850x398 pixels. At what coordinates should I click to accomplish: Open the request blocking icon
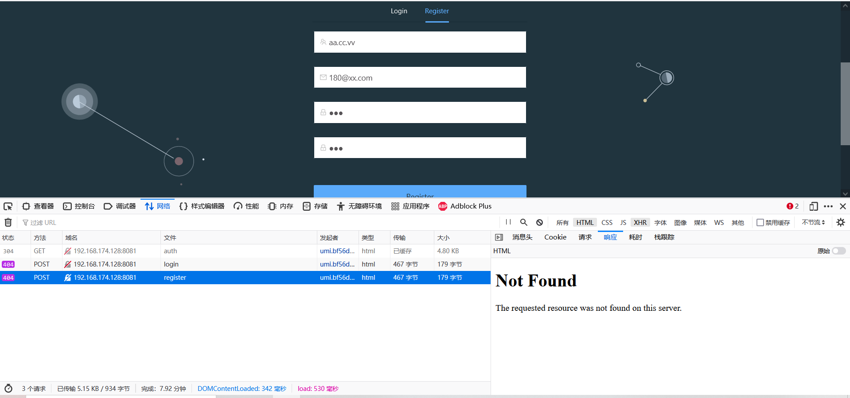tap(539, 222)
